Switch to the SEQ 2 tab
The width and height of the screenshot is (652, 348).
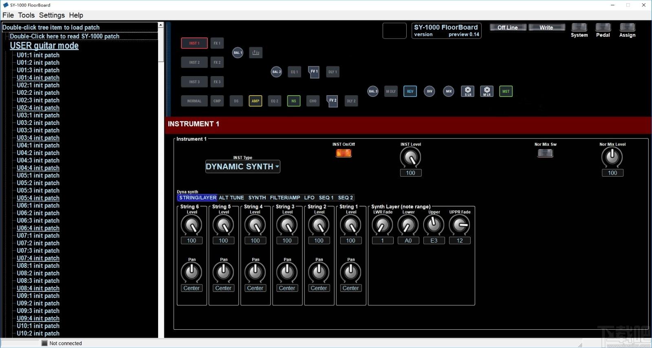[x=346, y=197]
